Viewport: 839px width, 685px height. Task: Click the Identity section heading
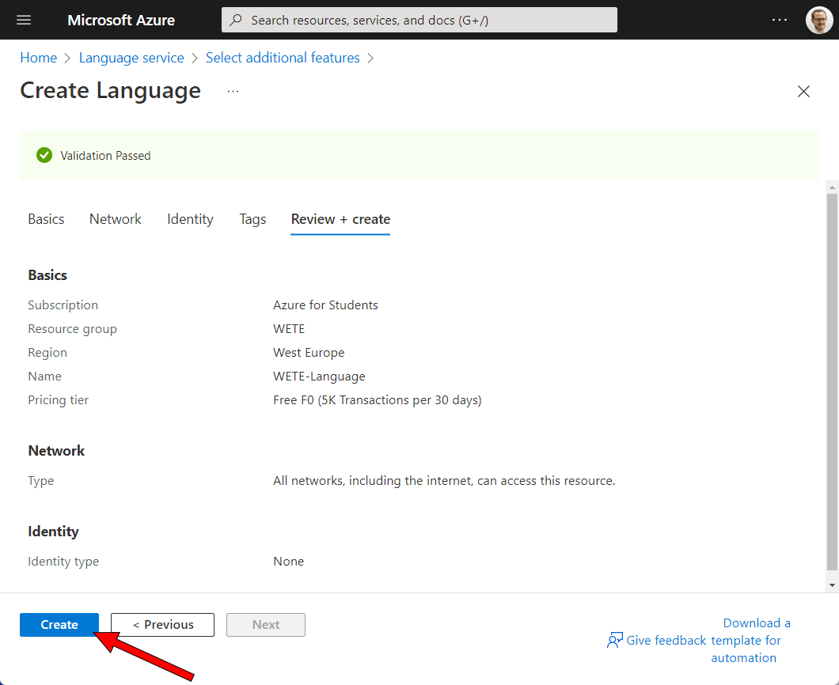[54, 532]
